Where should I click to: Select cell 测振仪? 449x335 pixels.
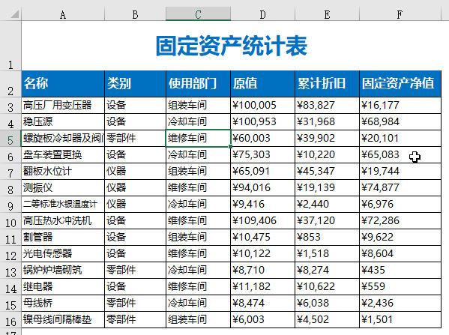pyautogui.click(x=63, y=188)
